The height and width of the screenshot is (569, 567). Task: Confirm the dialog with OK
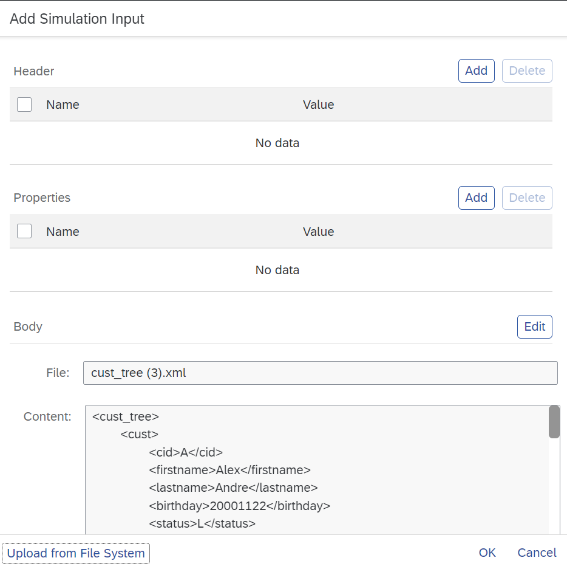[x=487, y=553]
